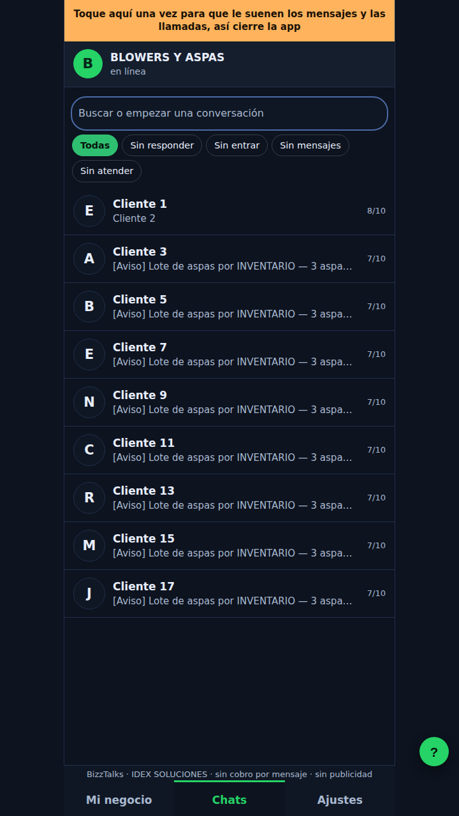Viewport: 459px width, 816px height.
Task: Enable the Sin responder filter
Action: click(x=162, y=145)
